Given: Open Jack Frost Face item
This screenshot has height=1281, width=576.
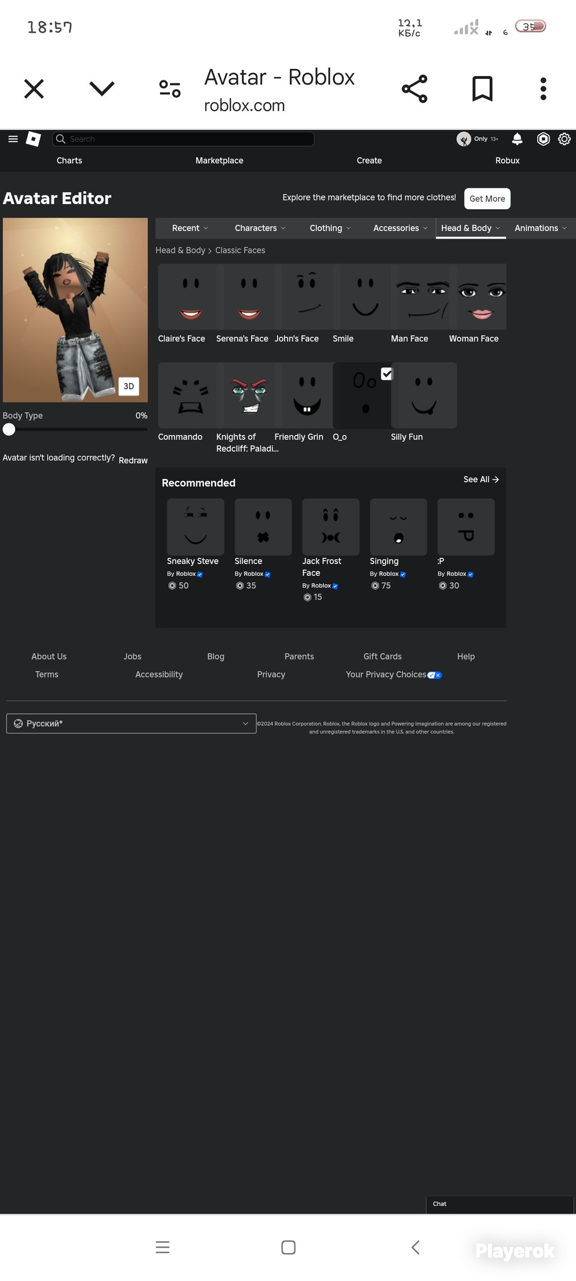Looking at the screenshot, I should coord(331,527).
